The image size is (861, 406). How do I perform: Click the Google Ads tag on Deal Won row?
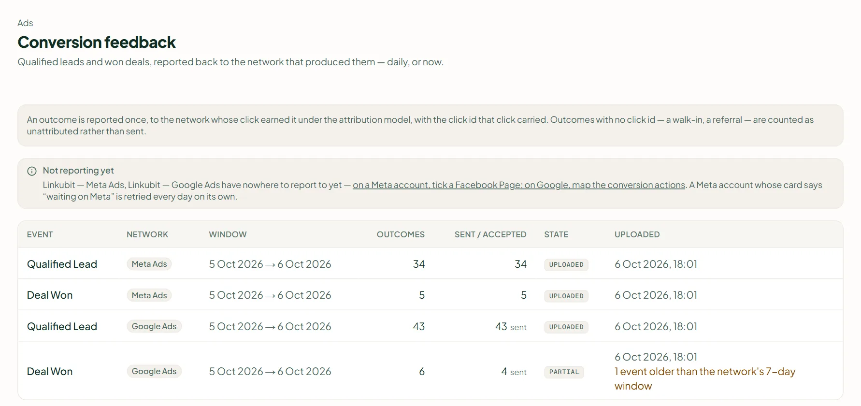(154, 372)
